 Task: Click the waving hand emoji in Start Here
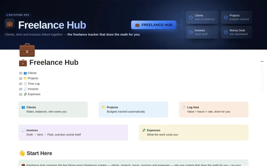(x=22, y=153)
